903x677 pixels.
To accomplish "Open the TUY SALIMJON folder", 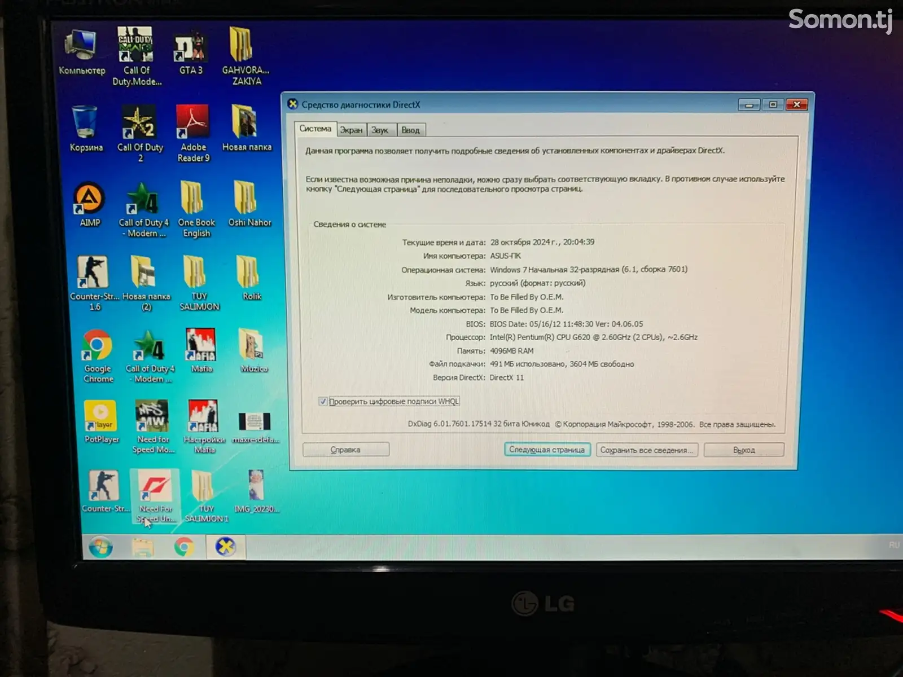I will point(199,284).
